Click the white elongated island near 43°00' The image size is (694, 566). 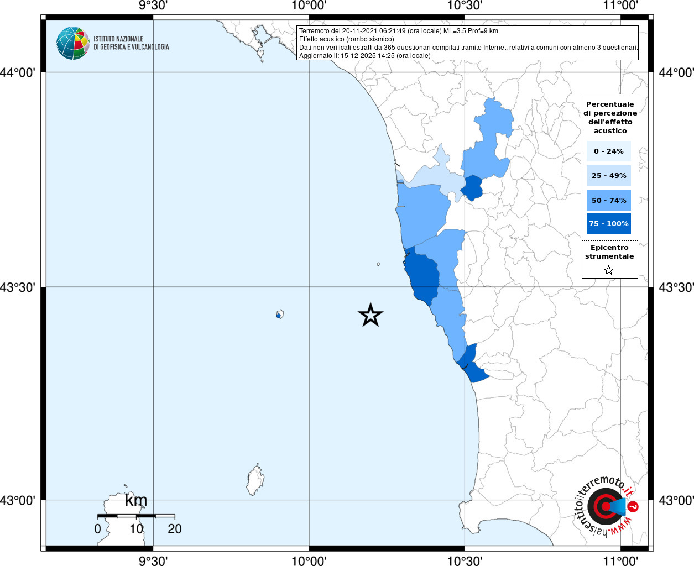coord(255,481)
